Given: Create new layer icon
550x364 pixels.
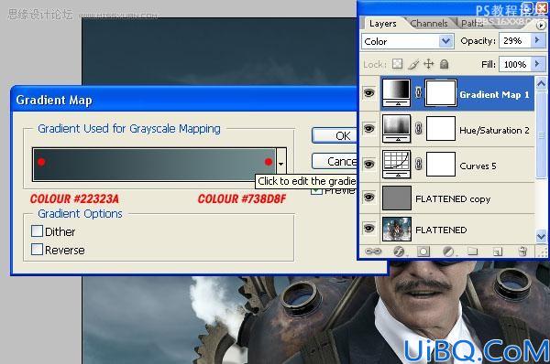Looking at the screenshot, I should [498, 252].
